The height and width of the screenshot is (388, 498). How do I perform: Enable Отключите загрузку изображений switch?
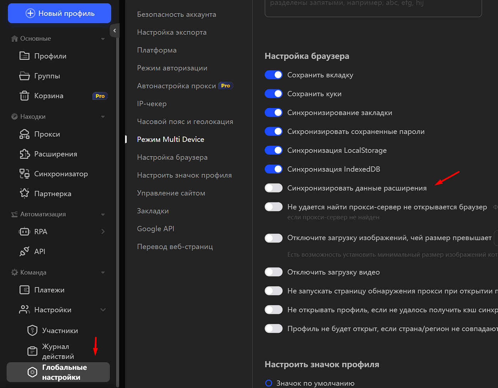(274, 238)
